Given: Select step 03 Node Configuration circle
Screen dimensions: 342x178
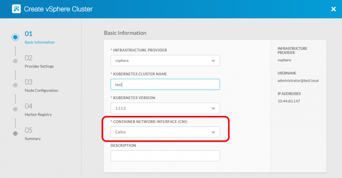Looking at the screenshot, I should point(15,85).
